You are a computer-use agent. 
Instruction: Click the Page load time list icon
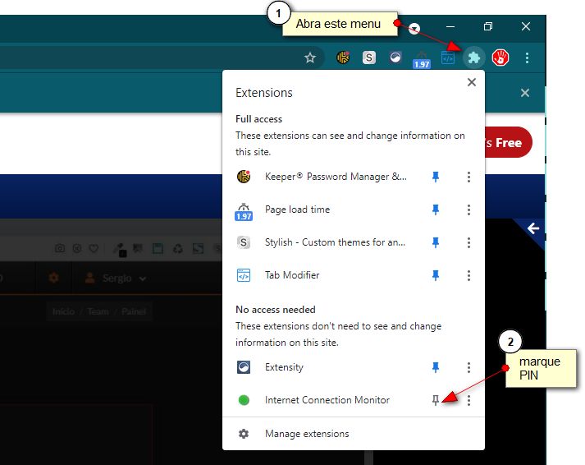tap(244, 212)
